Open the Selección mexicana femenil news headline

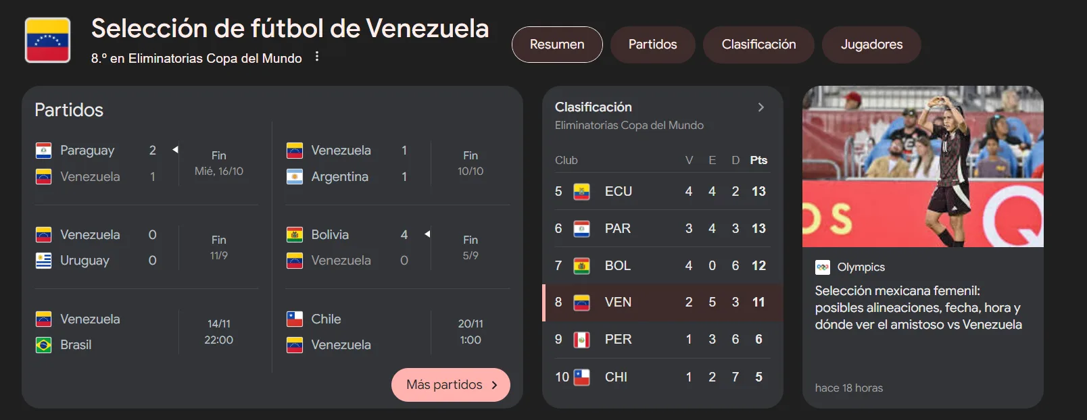coord(918,308)
